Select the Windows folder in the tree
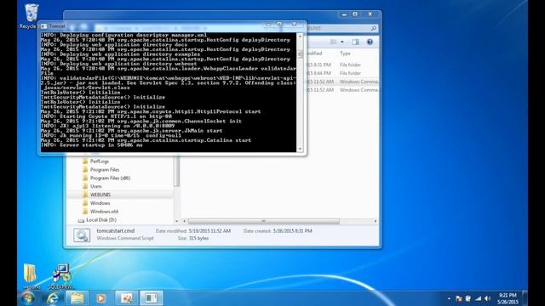The image size is (545, 306). [100, 203]
